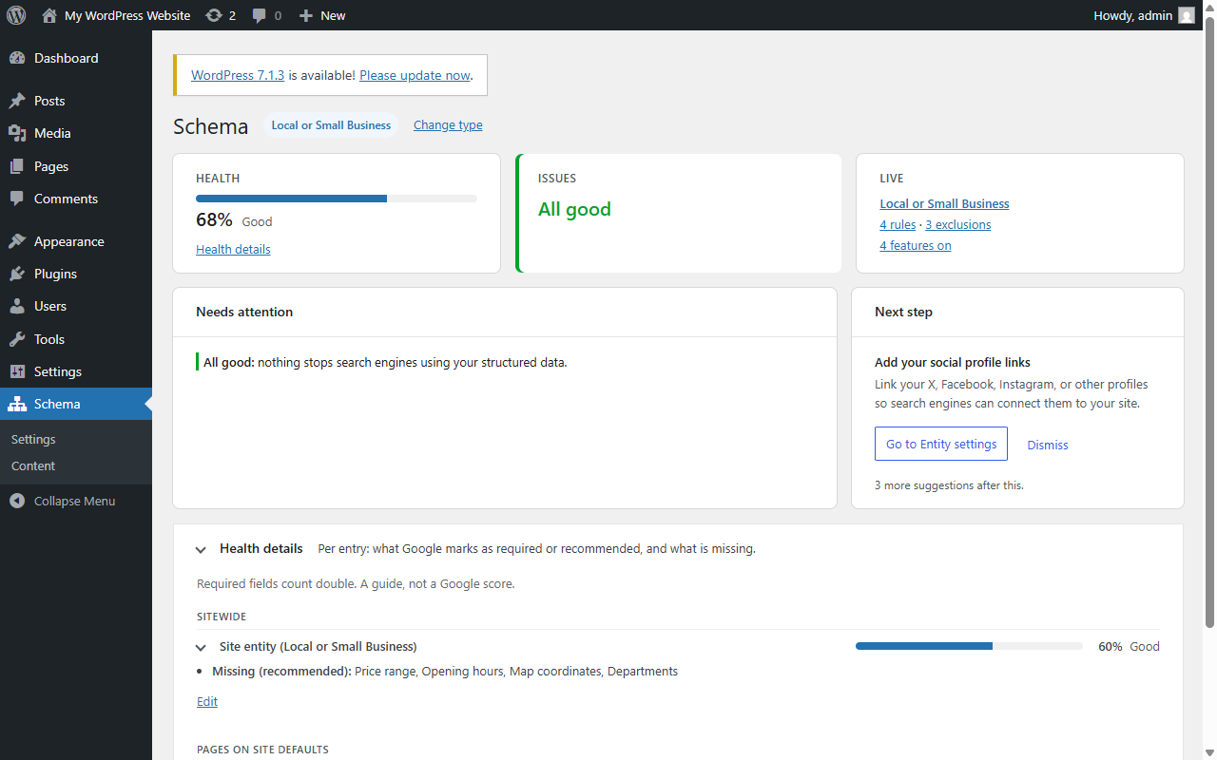Click the Edit link under Site entity
The height and width of the screenshot is (760, 1217).
tap(207, 701)
